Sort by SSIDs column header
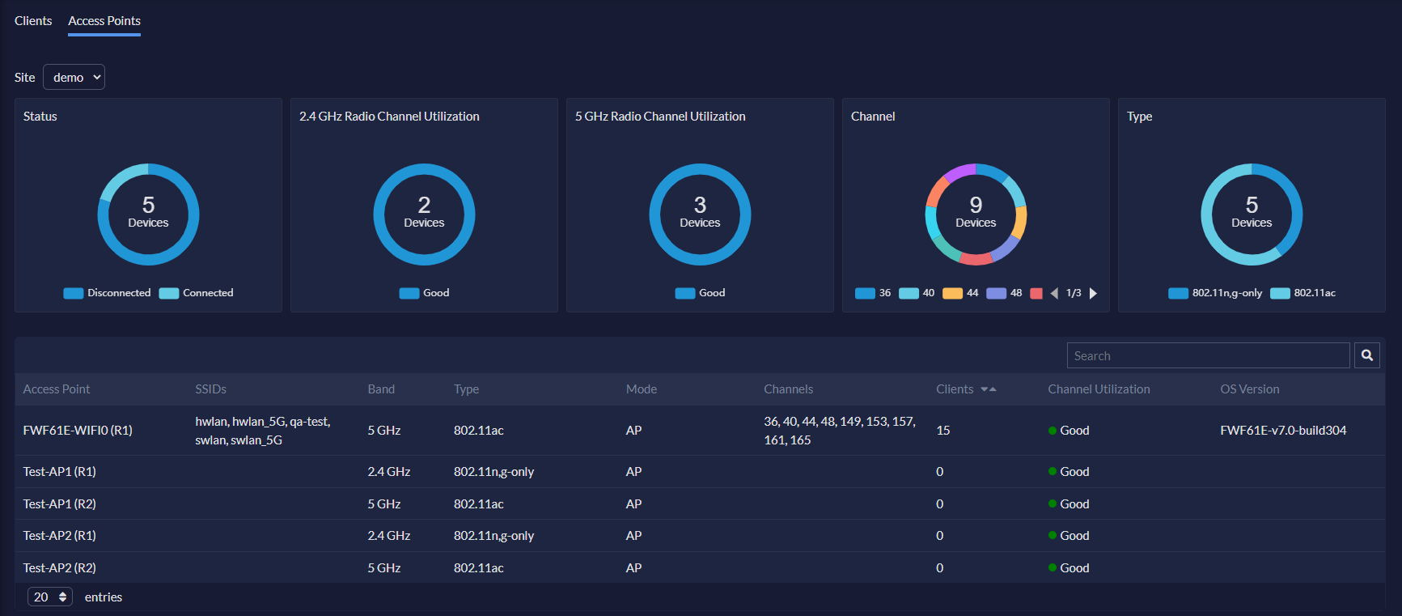 coord(210,389)
